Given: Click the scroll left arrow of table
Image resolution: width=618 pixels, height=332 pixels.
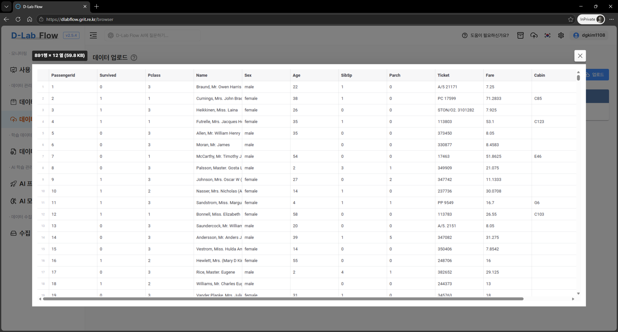Looking at the screenshot, I should 40,299.
